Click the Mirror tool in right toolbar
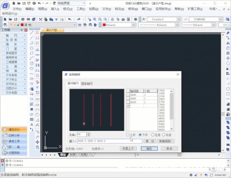The width and height of the screenshot is (231, 178). pos(228,43)
